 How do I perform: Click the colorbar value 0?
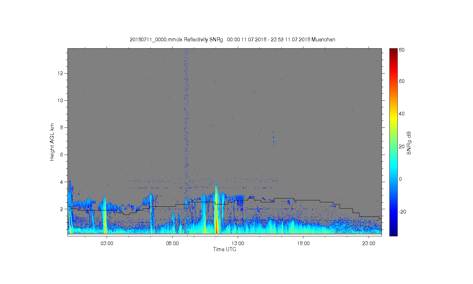coord(400,179)
